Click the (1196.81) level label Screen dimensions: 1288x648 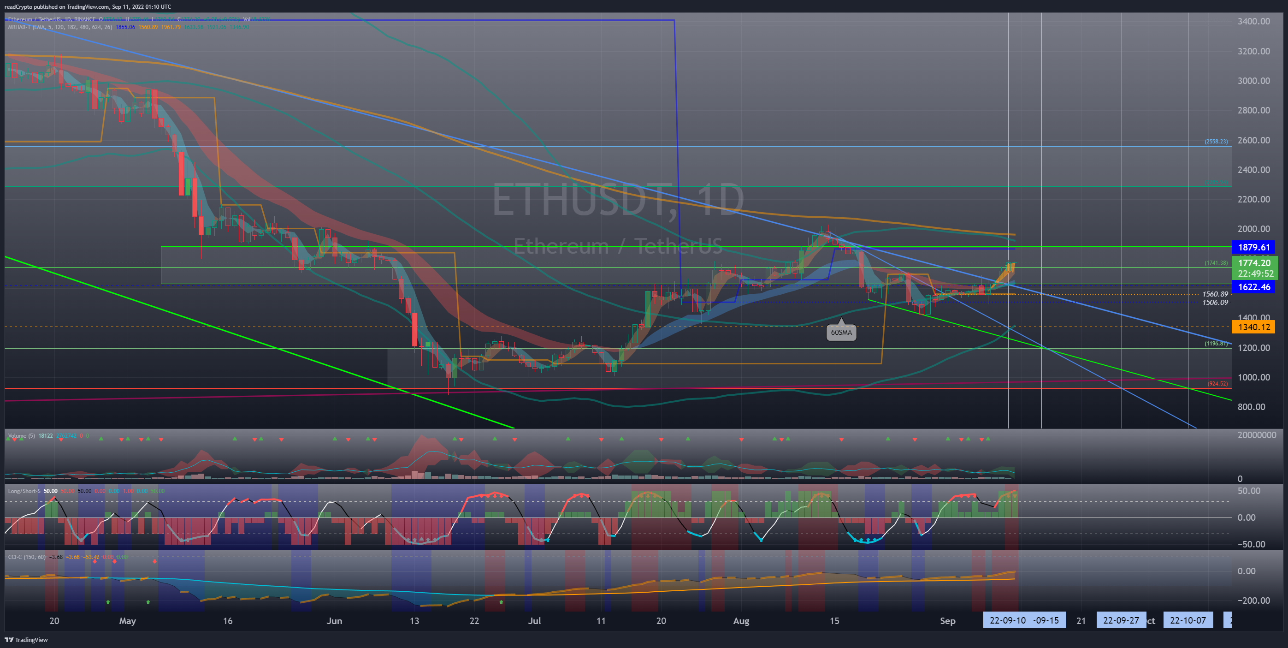[1216, 343]
